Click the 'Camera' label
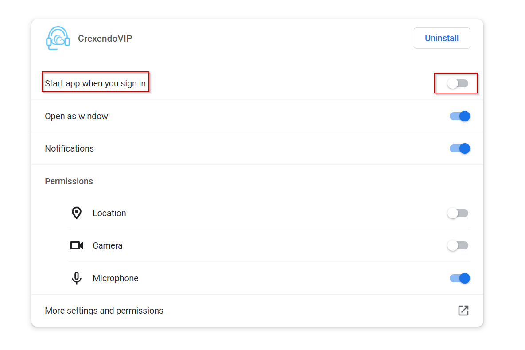The width and height of the screenshot is (525, 350). point(108,245)
